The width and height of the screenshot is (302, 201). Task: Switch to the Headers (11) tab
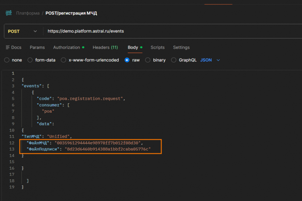point(105,48)
